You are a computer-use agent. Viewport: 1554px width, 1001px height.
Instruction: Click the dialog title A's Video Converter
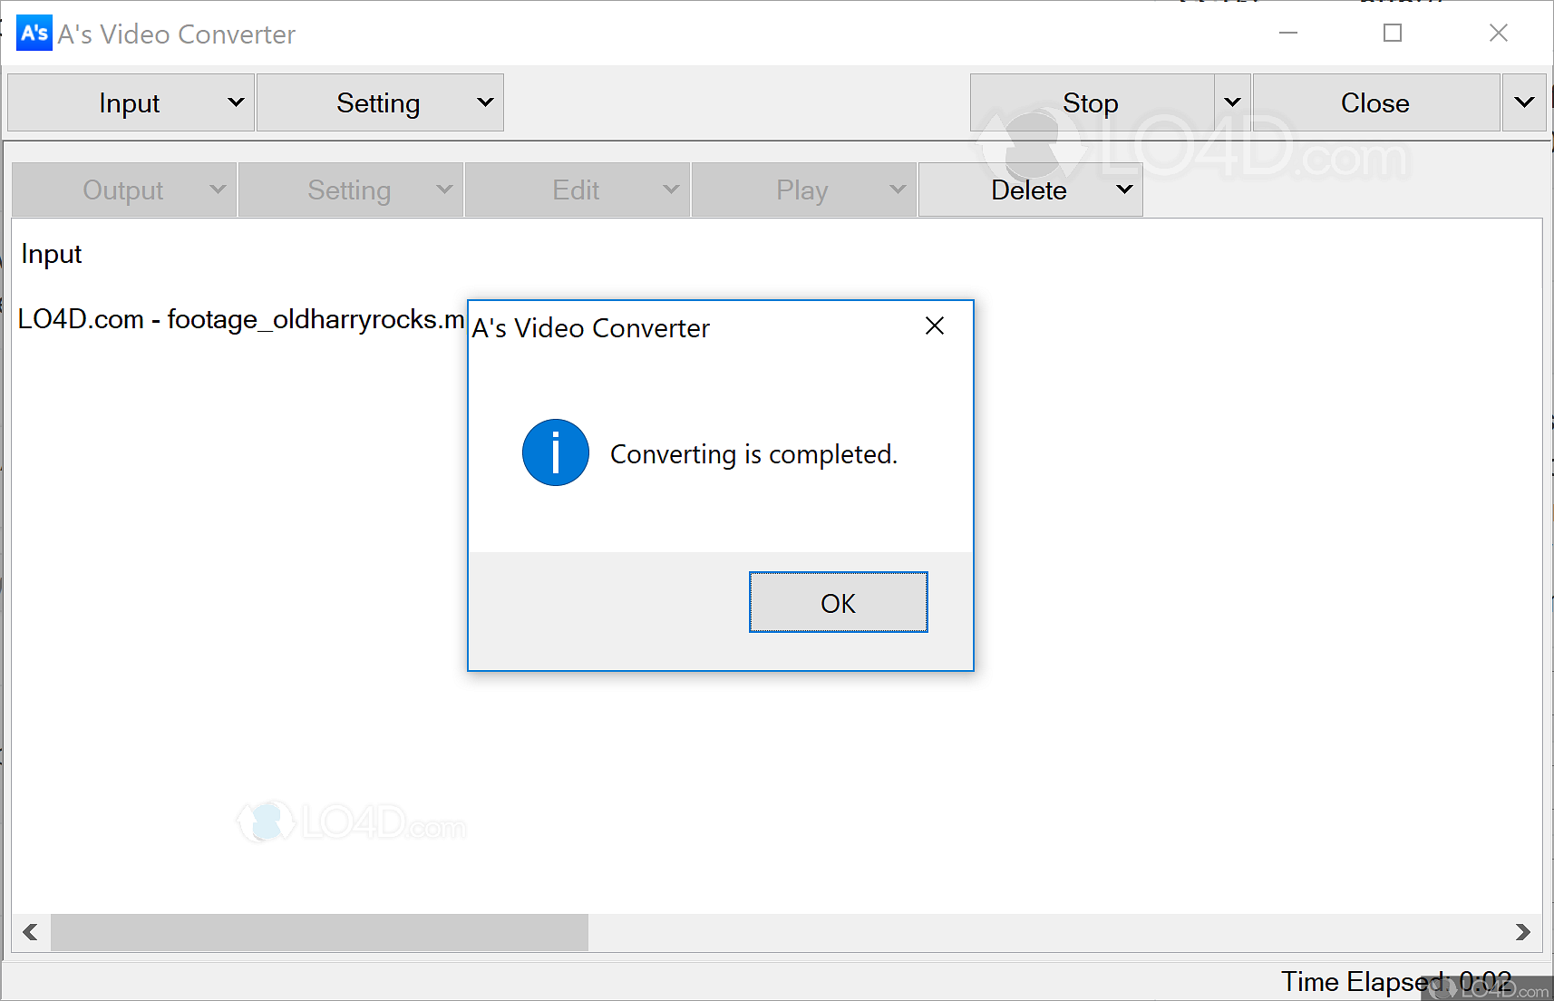click(590, 327)
